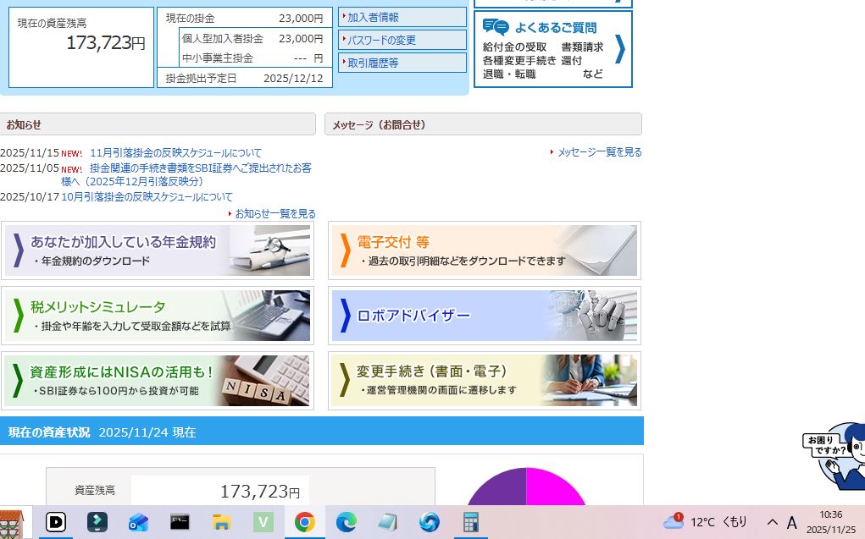View all notices via お知らせ一覧を見る
The image size is (865, 539).
(x=274, y=214)
